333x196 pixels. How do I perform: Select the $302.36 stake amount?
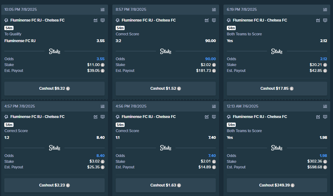pyautogui.click(x=315, y=161)
